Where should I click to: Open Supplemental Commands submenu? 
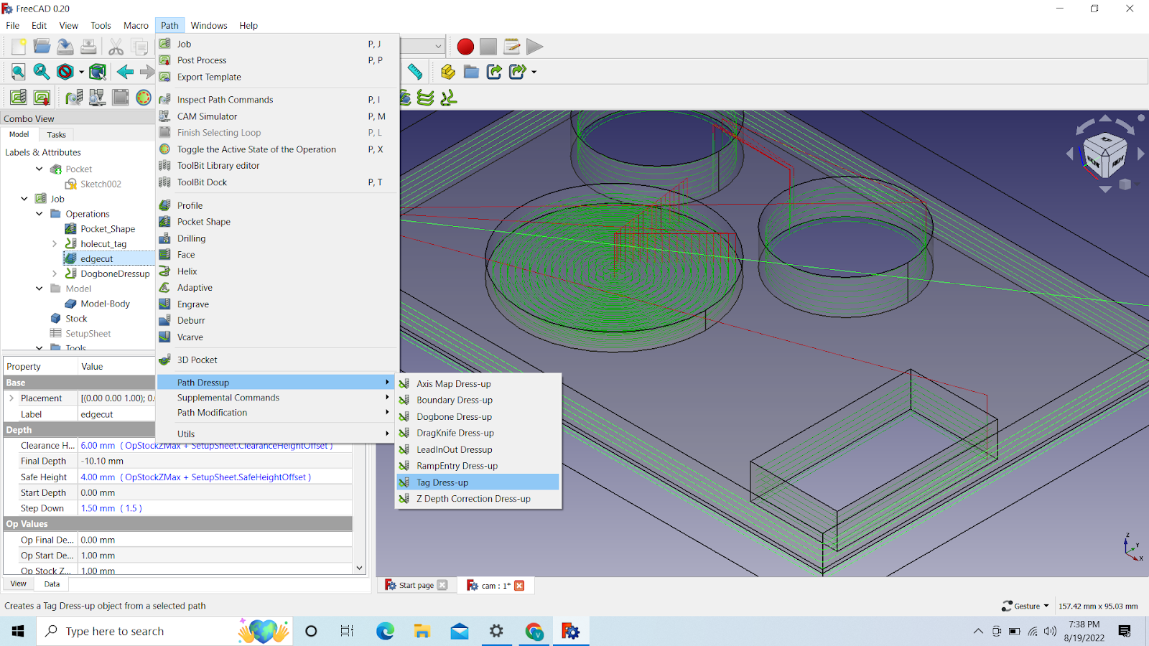277,398
